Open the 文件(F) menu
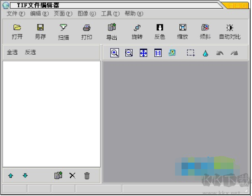 (16, 13)
